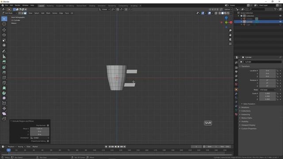283x159 pixels.
Task: Open the timeline Playback menu
Action: (x=12, y=147)
